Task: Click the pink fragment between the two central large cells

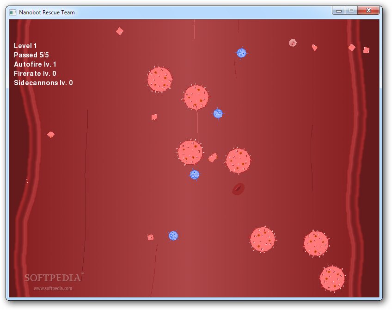Action: pos(213,158)
